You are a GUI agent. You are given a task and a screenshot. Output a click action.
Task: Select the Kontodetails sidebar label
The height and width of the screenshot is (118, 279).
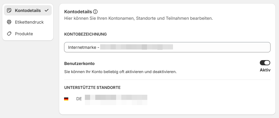pos(28,10)
